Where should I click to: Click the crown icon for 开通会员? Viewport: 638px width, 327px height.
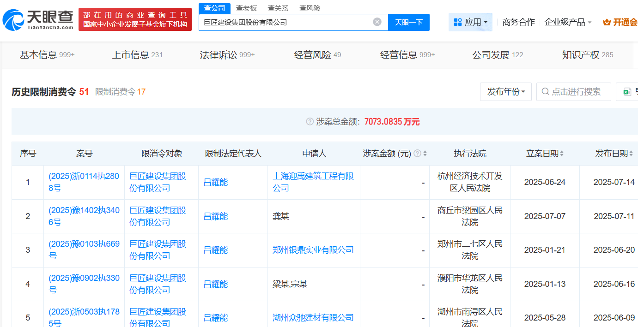[607, 22]
